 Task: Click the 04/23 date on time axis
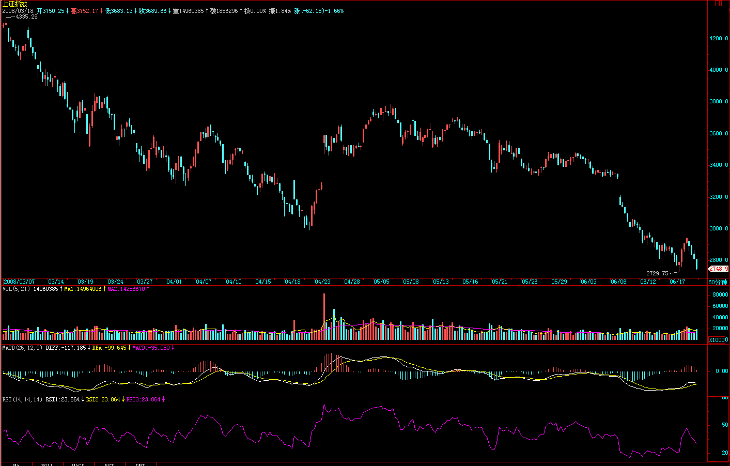point(322,282)
